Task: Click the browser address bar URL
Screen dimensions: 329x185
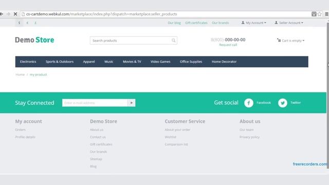Action: point(102,14)
